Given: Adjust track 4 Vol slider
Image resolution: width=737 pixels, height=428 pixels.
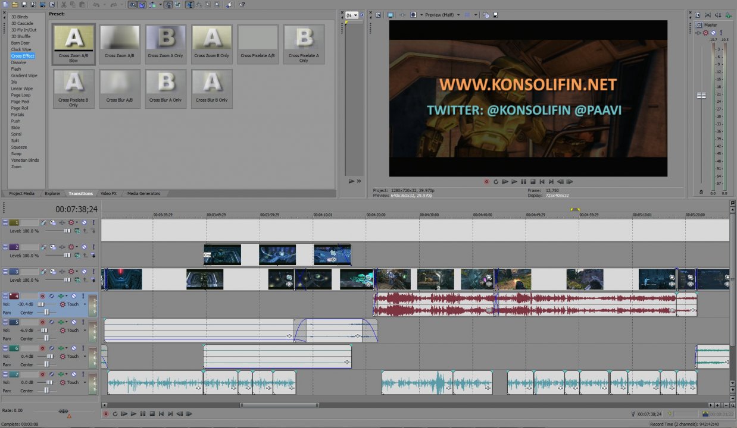Looking at the screenshot, I should pyautogui.click(x=40, y=304).
